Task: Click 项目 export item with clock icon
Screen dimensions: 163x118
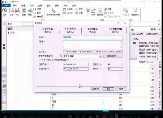Action: (108, 9)
